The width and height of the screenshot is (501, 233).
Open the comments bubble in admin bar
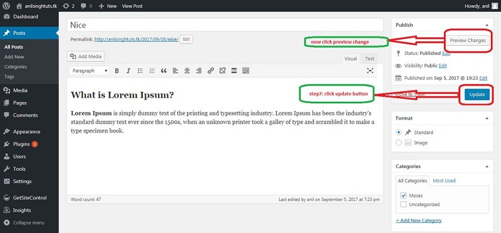[86, 6]
